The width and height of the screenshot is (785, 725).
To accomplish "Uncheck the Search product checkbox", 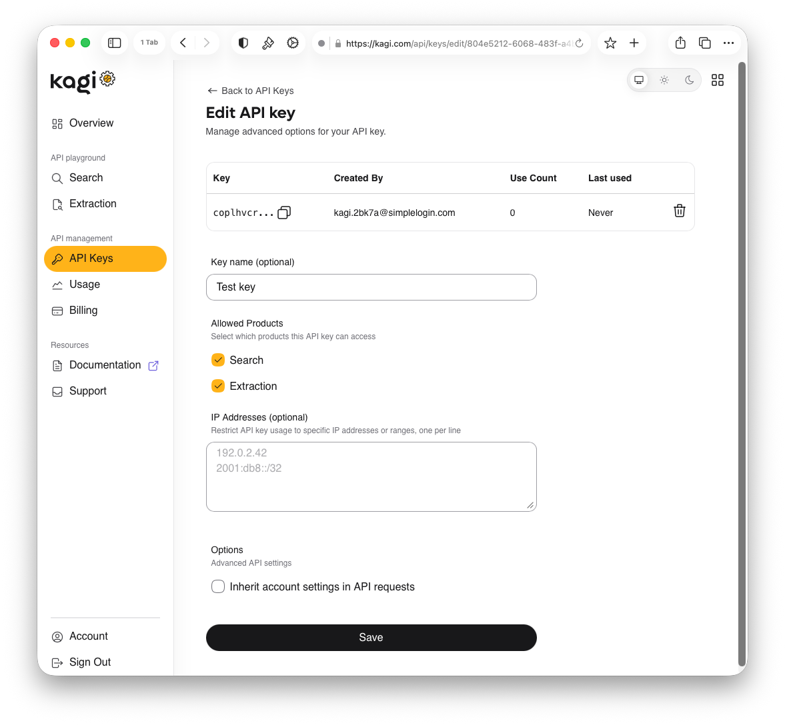I will (218, 361).
